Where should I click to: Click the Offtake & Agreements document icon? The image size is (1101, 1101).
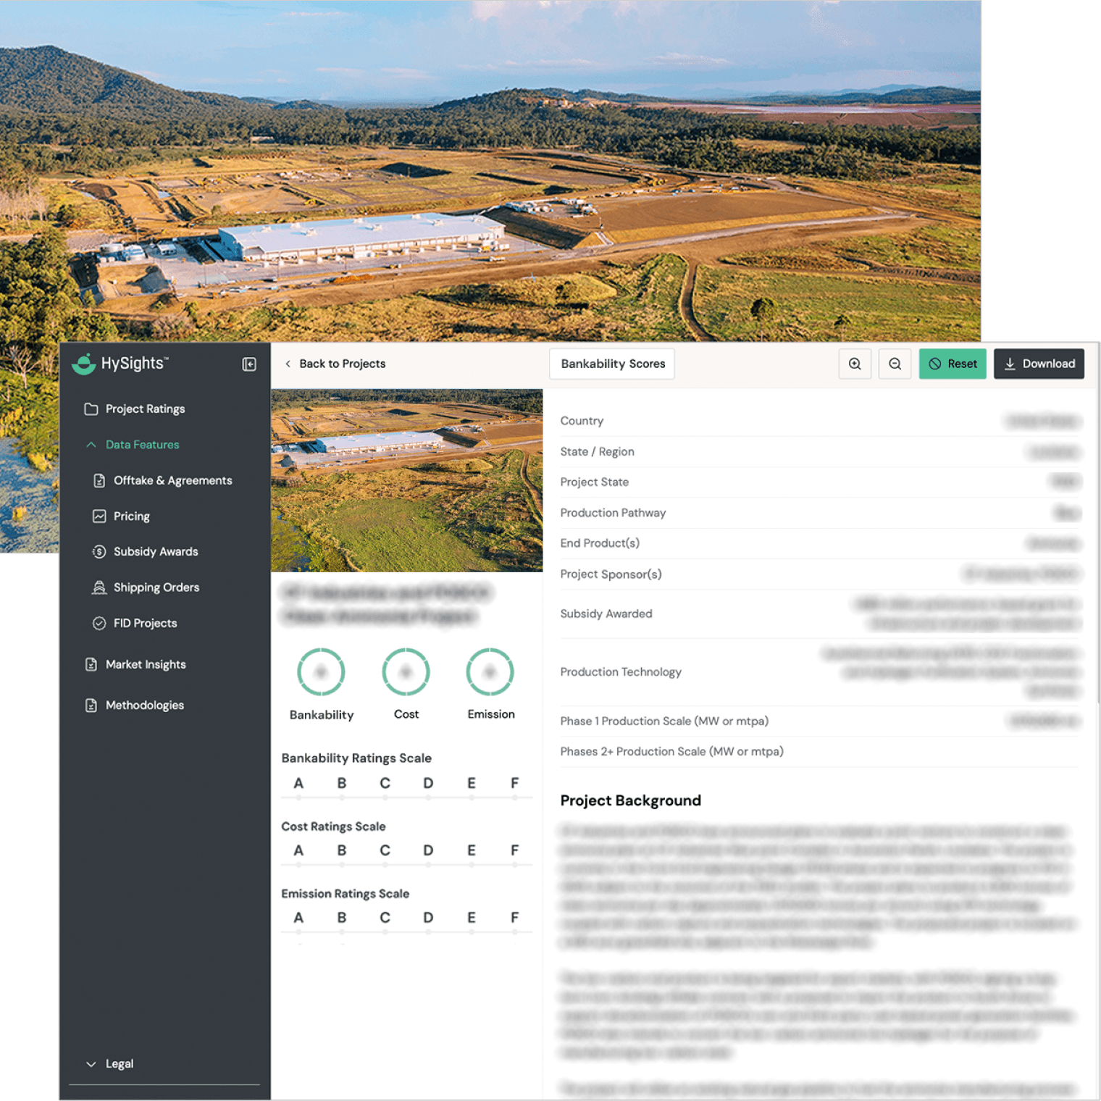point(99,480)
